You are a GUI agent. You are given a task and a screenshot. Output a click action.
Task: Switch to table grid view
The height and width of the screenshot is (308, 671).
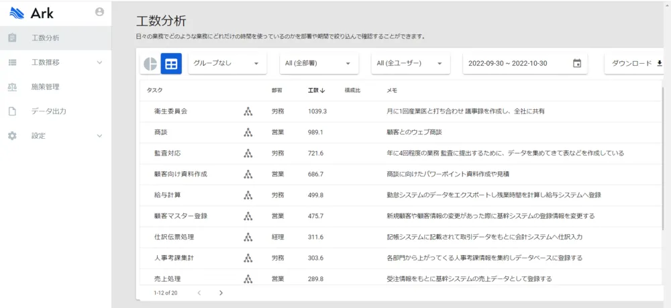click(x=171, y=63)
